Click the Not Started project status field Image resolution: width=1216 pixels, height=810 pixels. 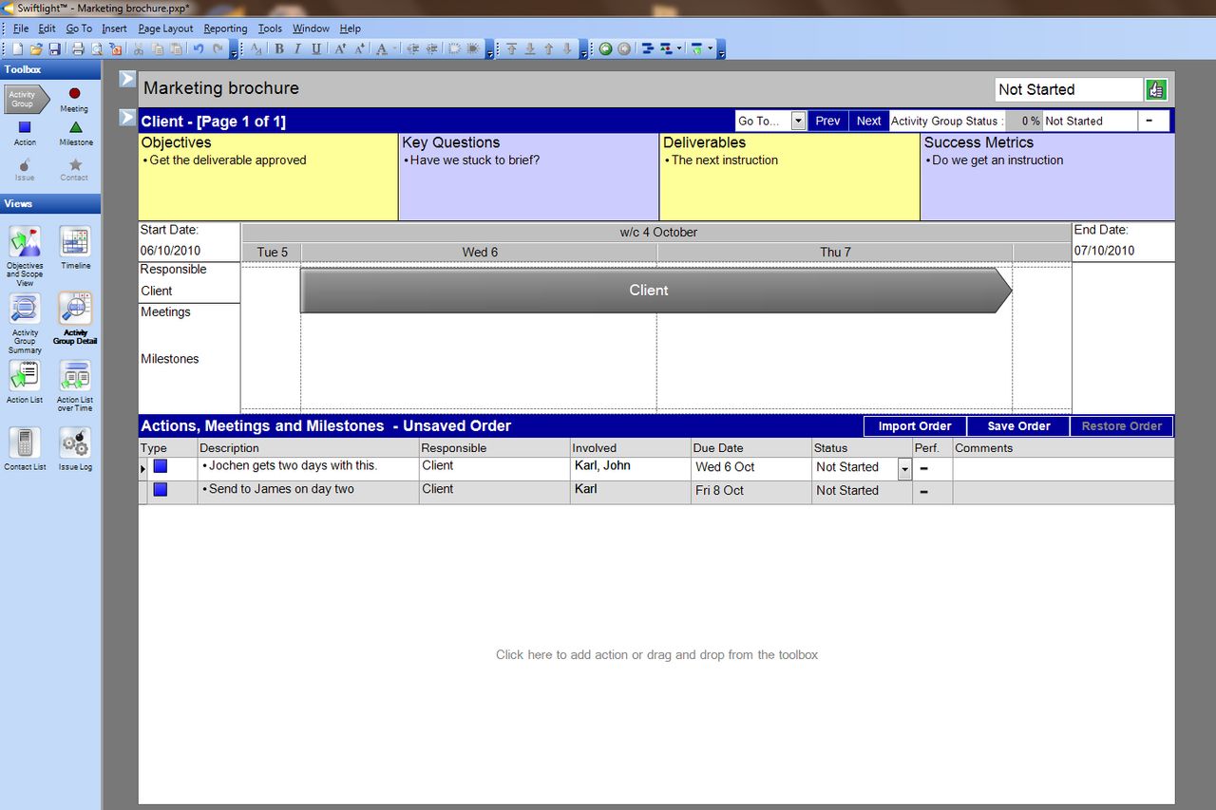[1069, 89]
